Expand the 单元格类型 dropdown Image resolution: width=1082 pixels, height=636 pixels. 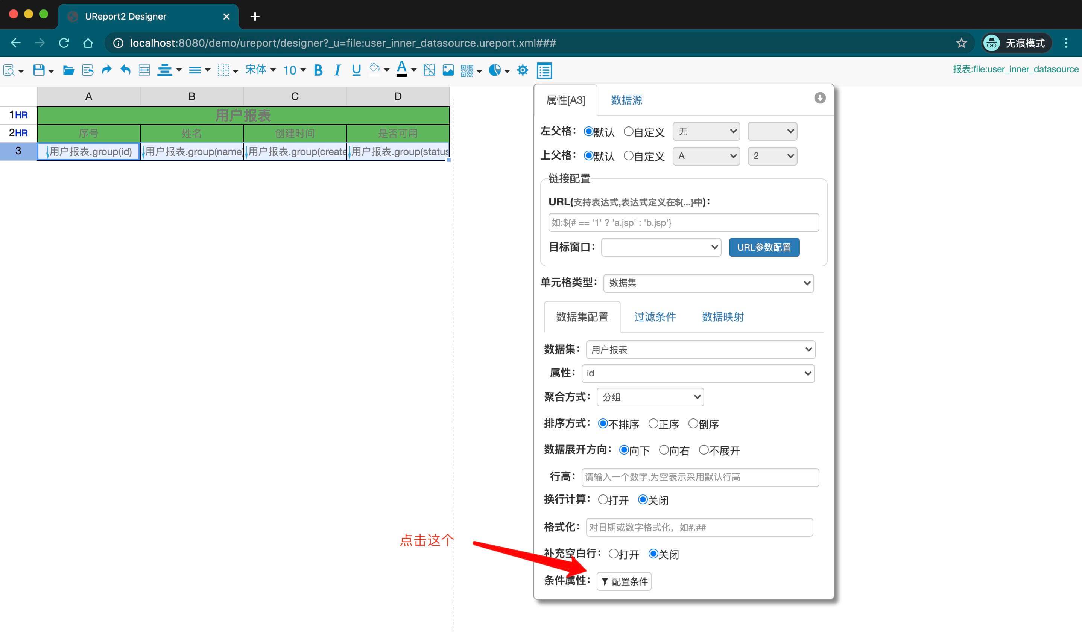coord(708,283)
